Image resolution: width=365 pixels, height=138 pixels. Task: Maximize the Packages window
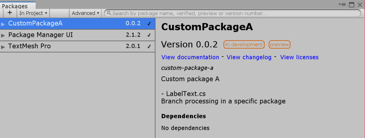(352, 5)
